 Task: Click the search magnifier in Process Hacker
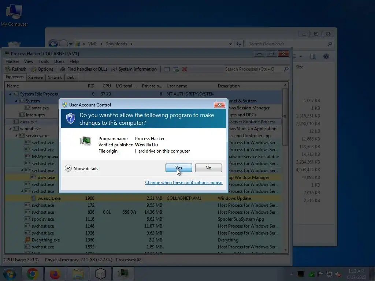pyautogui.click(x=286, y=69)
